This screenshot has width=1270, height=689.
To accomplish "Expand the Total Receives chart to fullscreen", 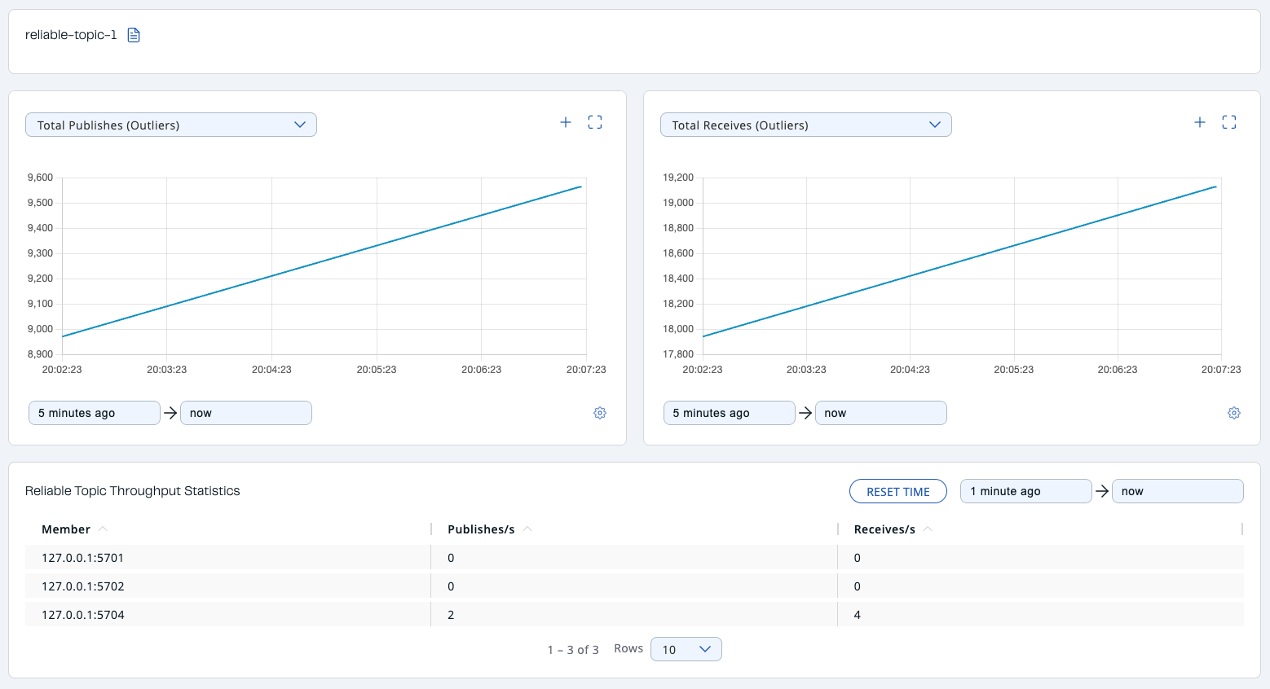I will pyautogui.click(x=1229, y=121).
